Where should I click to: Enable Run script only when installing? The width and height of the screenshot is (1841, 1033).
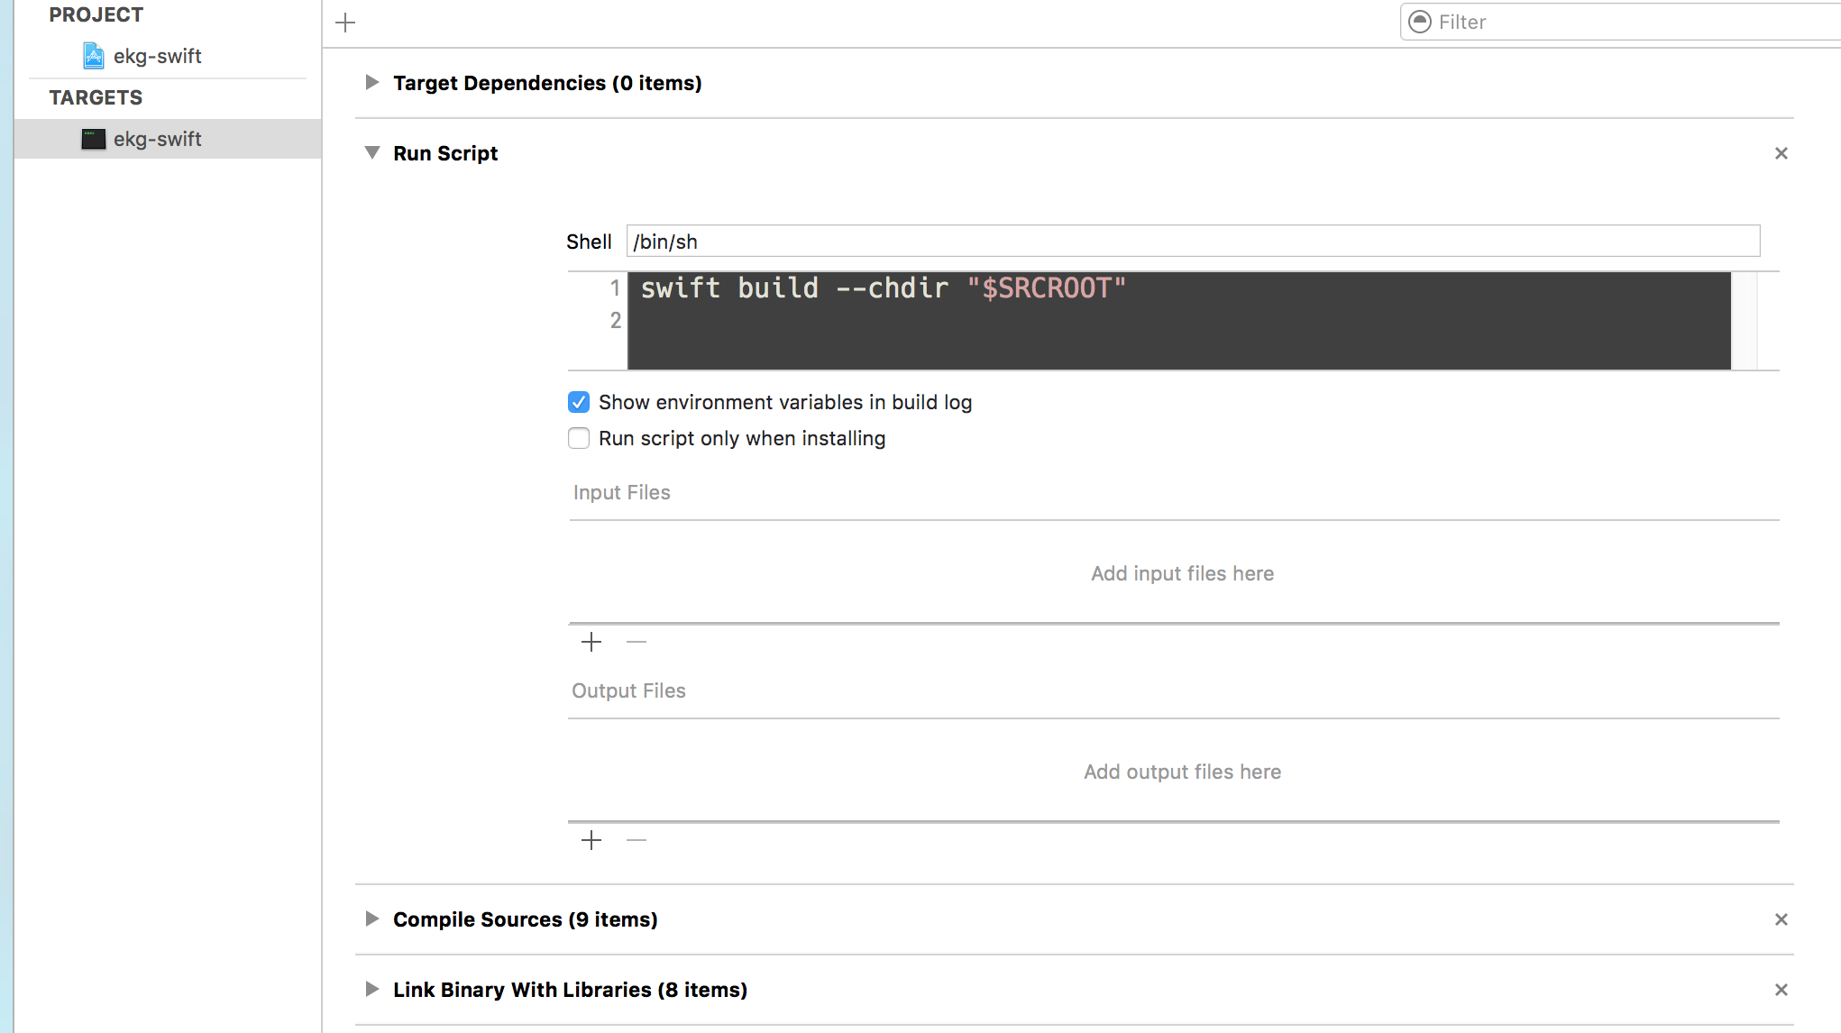coord(579,438)
